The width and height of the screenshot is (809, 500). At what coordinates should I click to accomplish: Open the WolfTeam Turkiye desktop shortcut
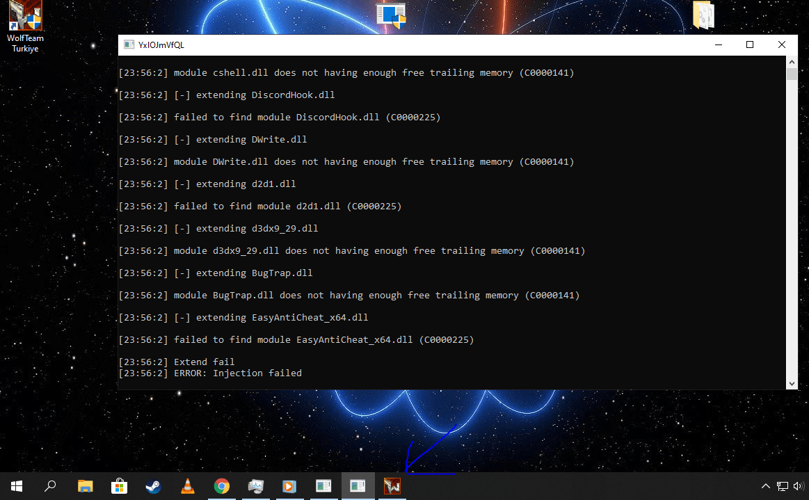coord(25,27)
